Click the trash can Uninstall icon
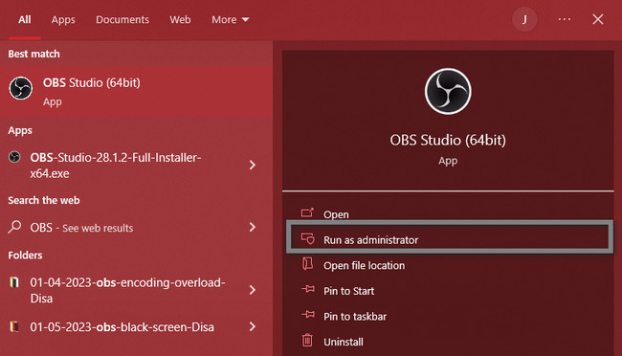Screen dimensions: 622x356 coord(307,340)
